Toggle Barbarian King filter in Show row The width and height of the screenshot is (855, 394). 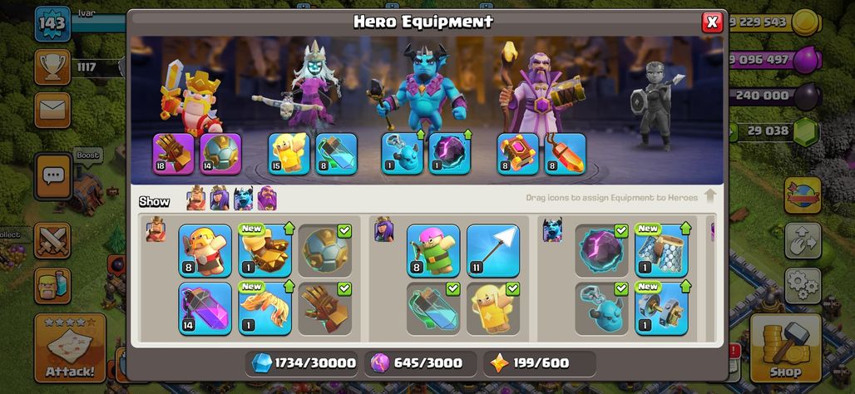196,199
